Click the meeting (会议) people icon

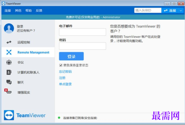[x=9, y=62]
